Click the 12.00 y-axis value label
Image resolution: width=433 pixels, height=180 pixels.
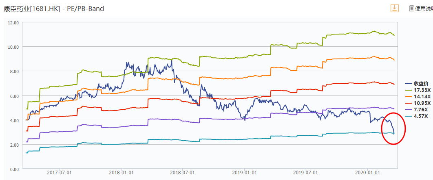(14, 23)
